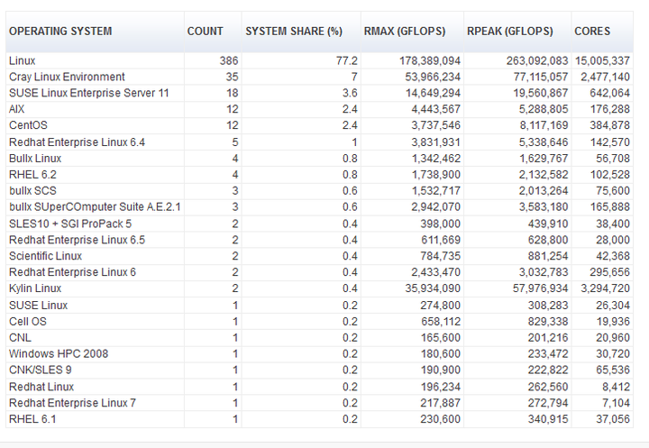Select SLES10 + SGI ProPack 5
The image size is (649, 448).
tap(70, 223)
